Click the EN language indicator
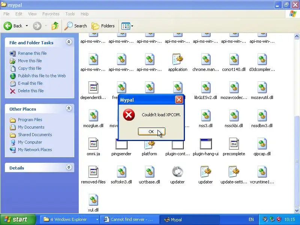The image size is (300, 225). point(251,219)
